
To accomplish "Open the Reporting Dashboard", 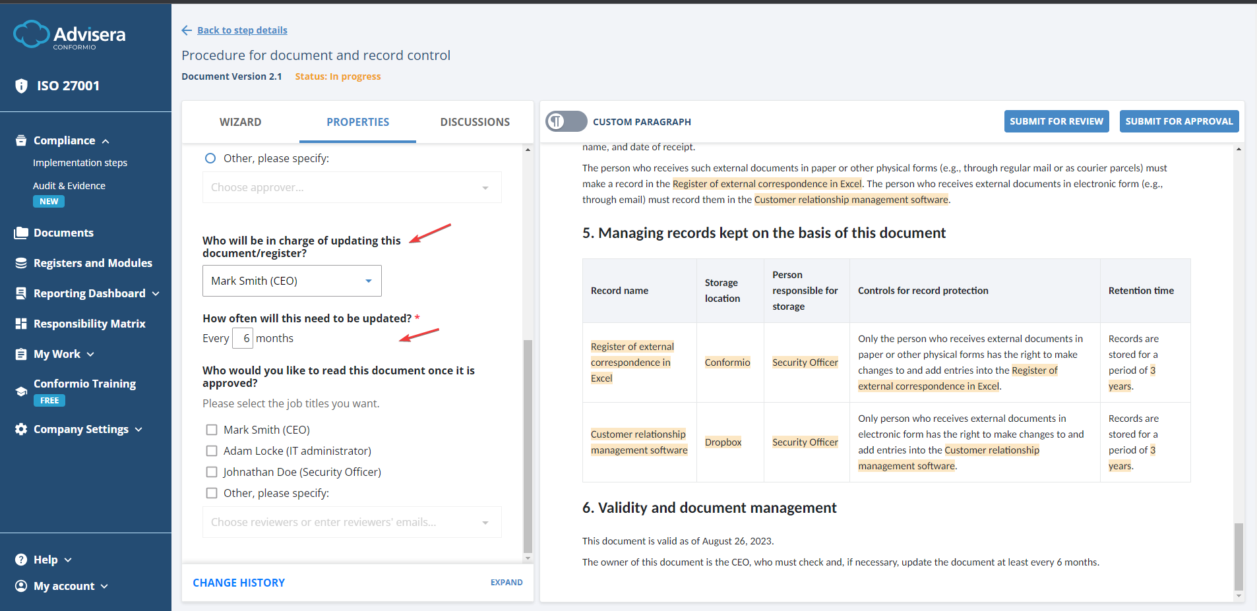I will pos(89,293).
